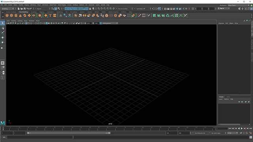Create a polygon sphere from the shelf
The width and height of the screenshot is (253, 142).
tap(7, 15)
